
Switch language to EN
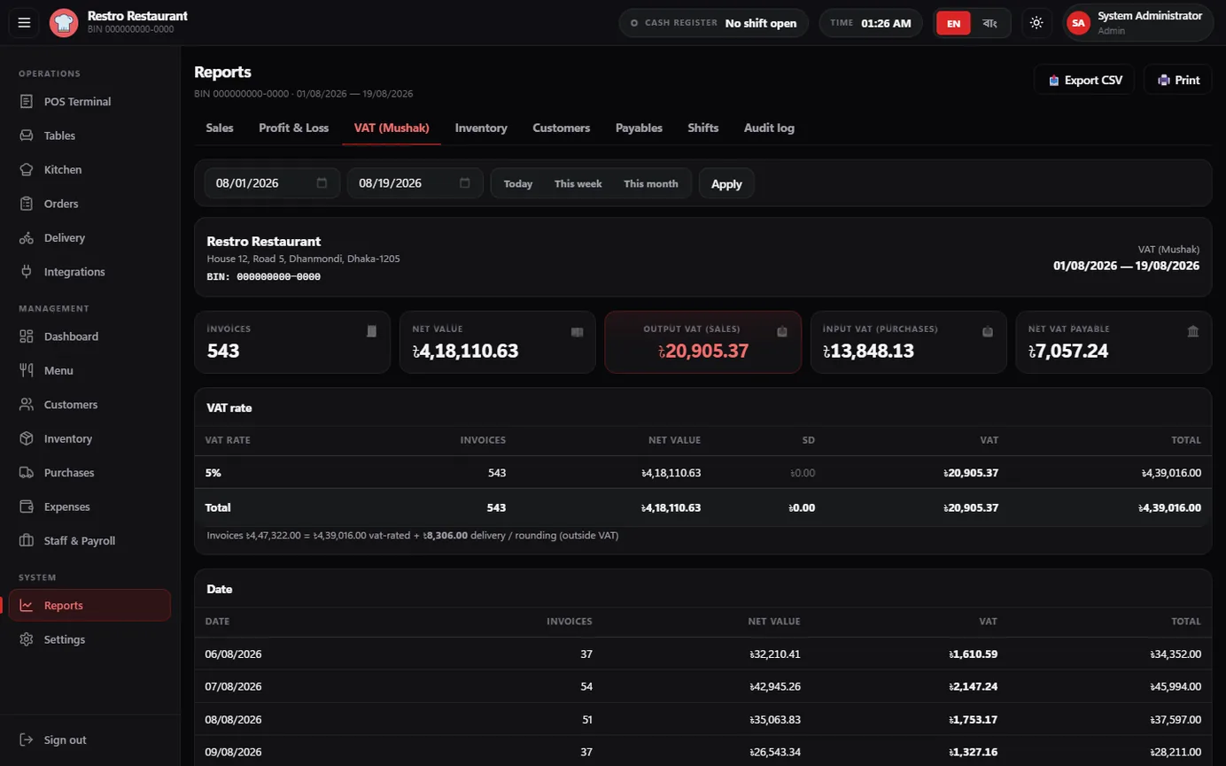pos(954,24)
